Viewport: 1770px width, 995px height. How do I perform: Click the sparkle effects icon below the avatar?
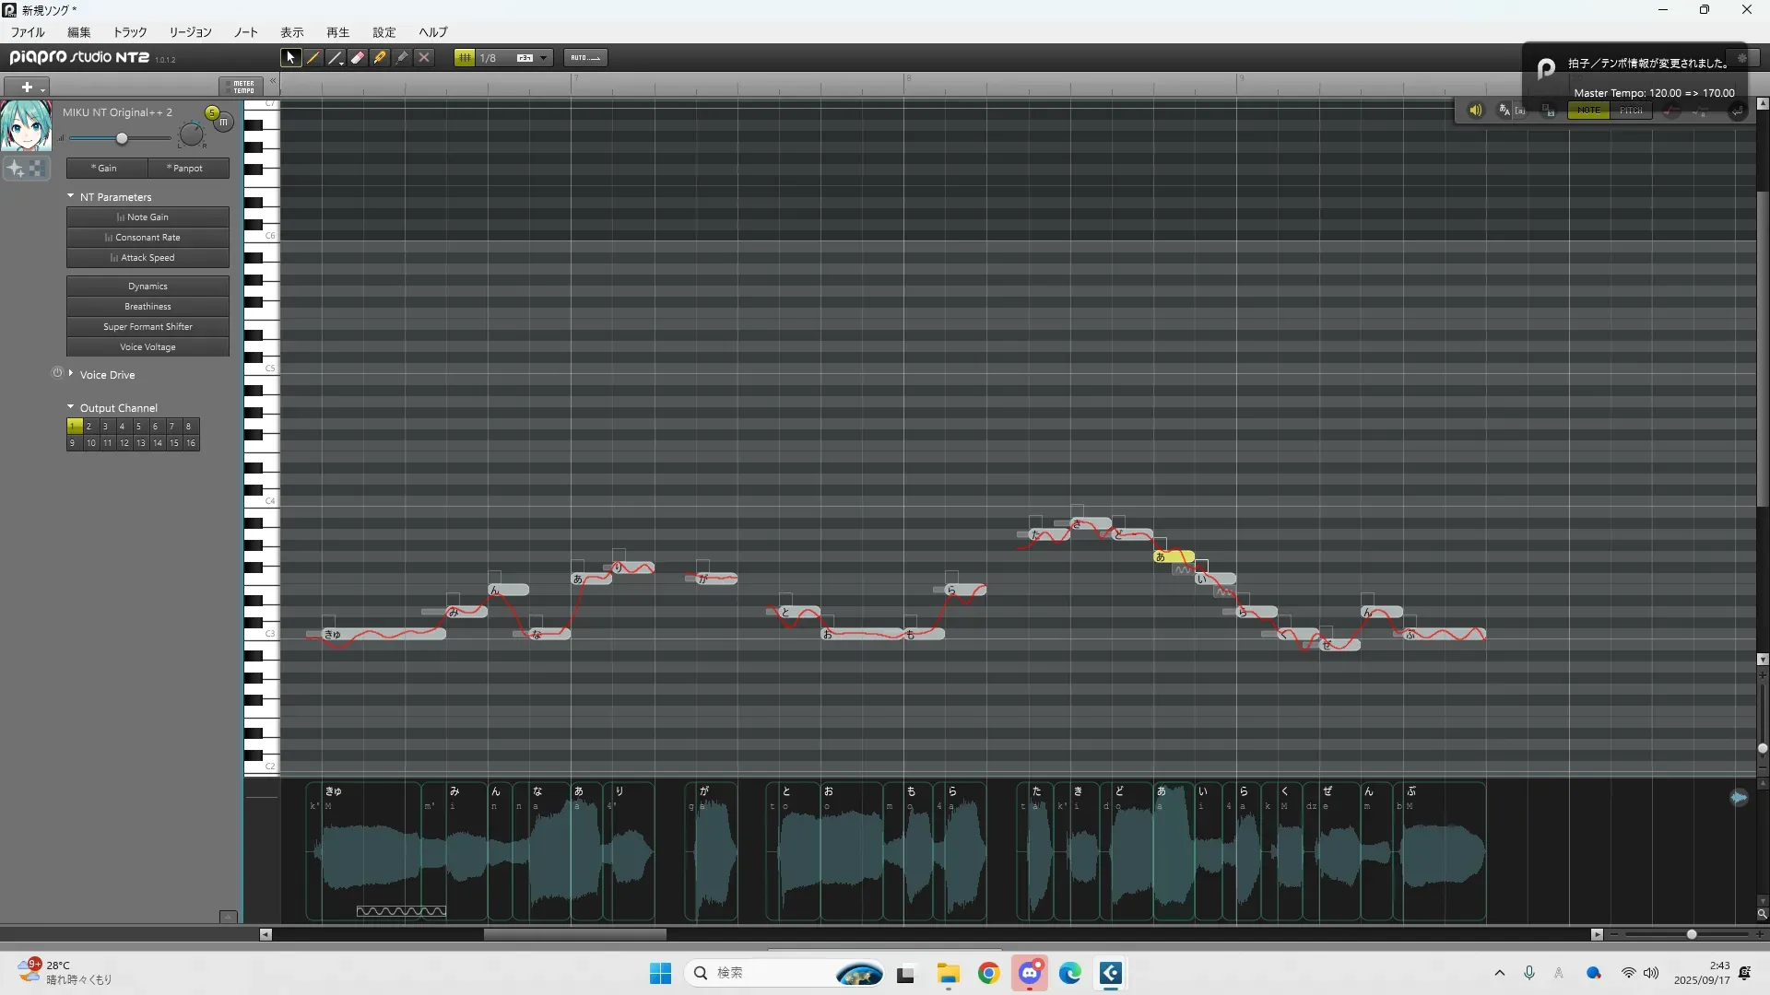[16, 169]
